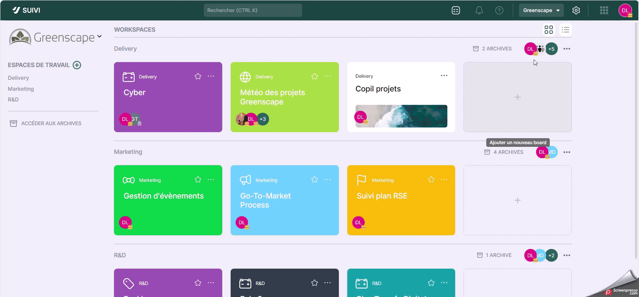639x297 pixels.
Task: Expand the Greenscape dropdown in the top bar
Action: pos(541,10)
